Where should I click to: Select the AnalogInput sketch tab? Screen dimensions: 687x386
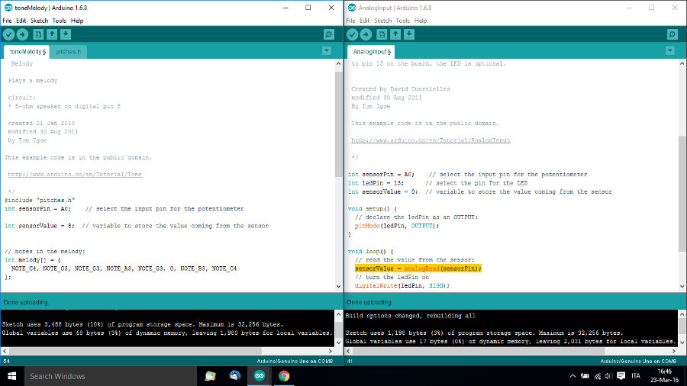coord(372,52)
